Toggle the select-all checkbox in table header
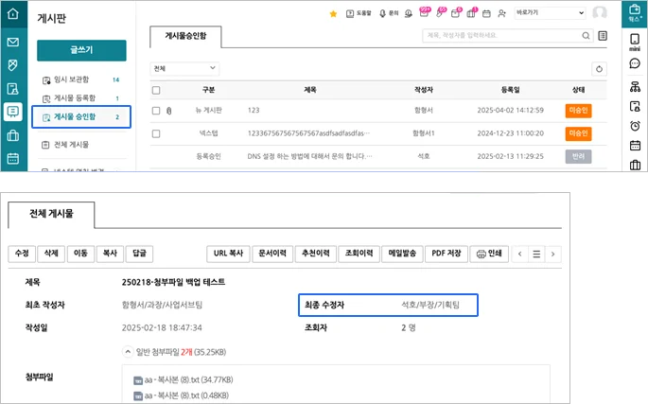The width and height of the screenshot is (648, 404). tap(156, 90)
